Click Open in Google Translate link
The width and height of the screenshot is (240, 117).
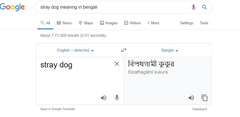(x=58, y=109)
